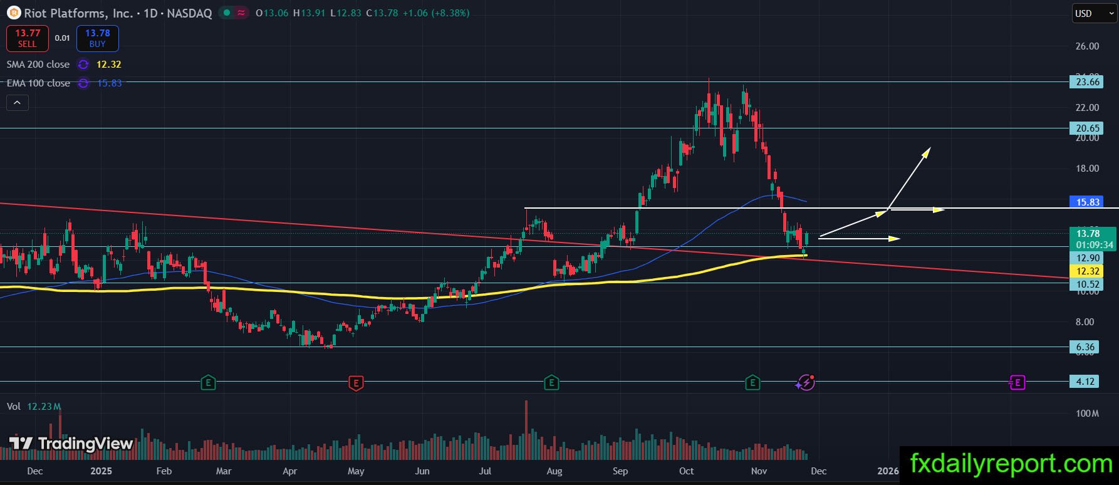Click the 2025 label on time axis
This screenshot has width=1119, height=485.
101,471
